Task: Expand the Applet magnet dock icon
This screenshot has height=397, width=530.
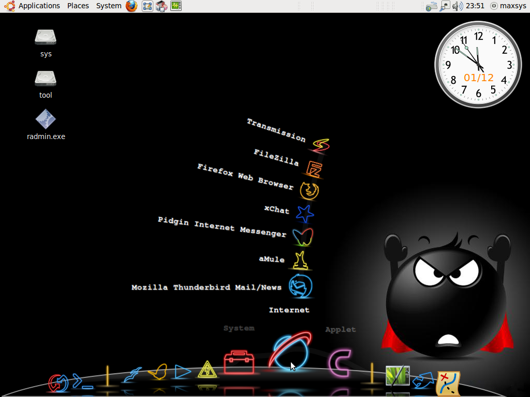Action: [340, 363]
